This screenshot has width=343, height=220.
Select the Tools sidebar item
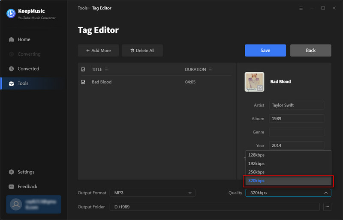coord(33,83)
